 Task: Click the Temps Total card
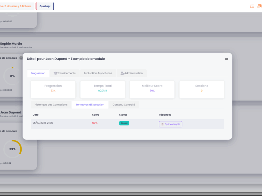pos(103,89)
